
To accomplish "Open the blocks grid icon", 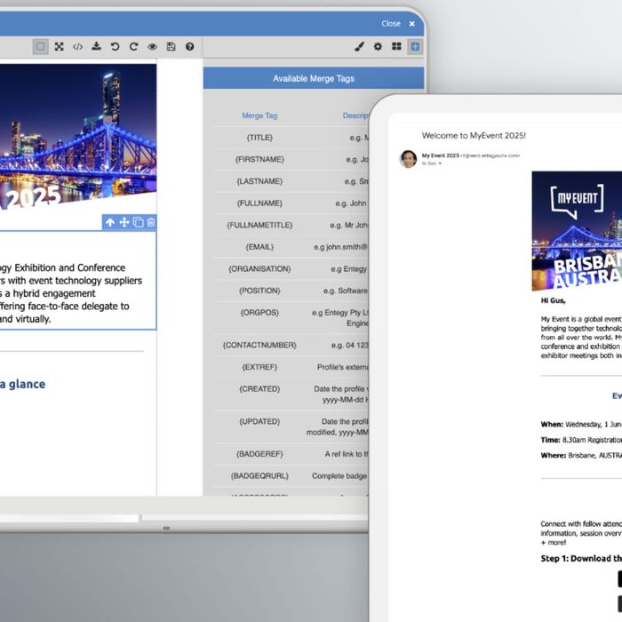I will [396, 46].
